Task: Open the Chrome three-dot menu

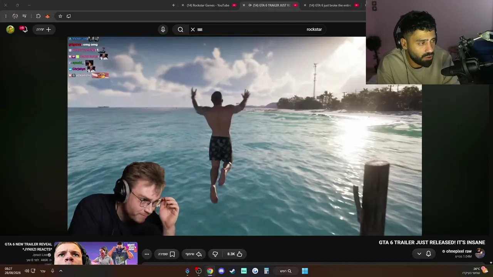Action: [x=5, y=16]
